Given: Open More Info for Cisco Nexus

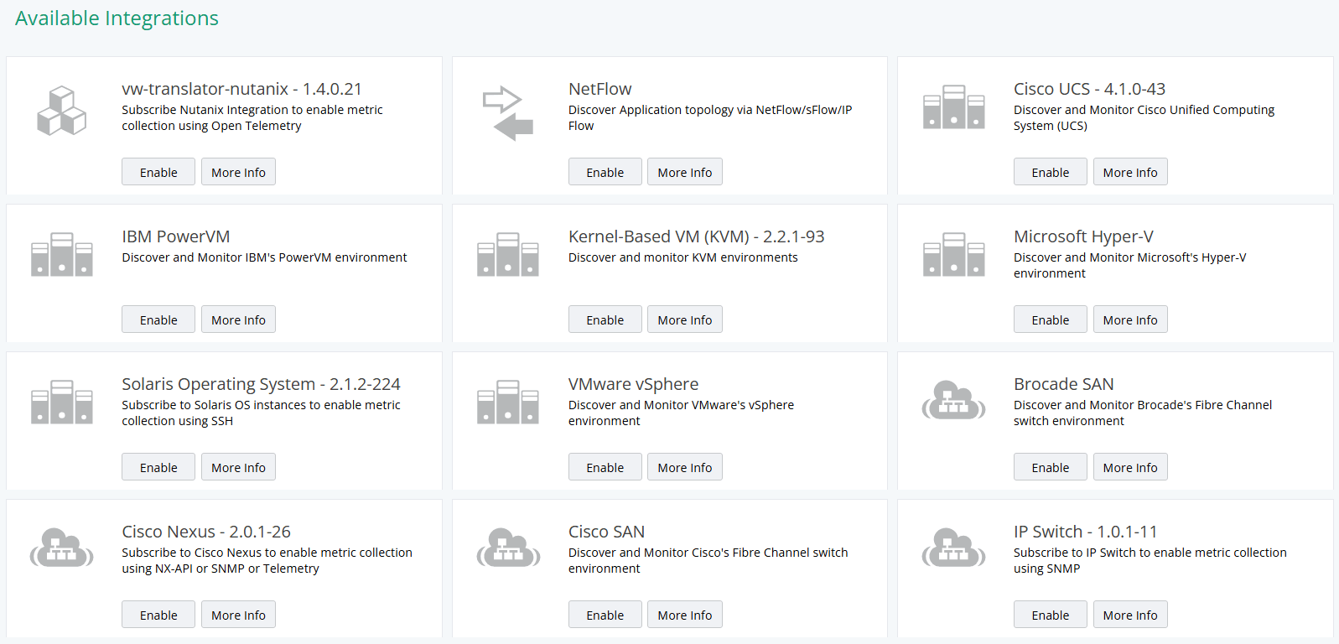Looking at the screenshot, I should [238, 615].
